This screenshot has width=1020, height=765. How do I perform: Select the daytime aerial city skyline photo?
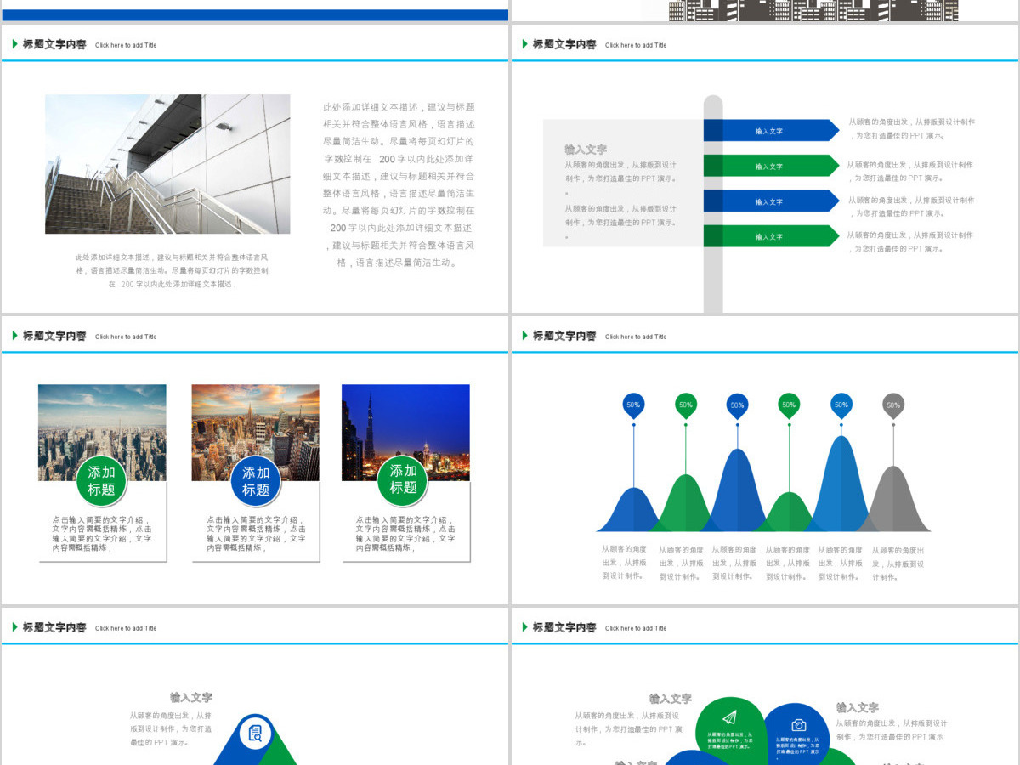click(x=102, y=433)
